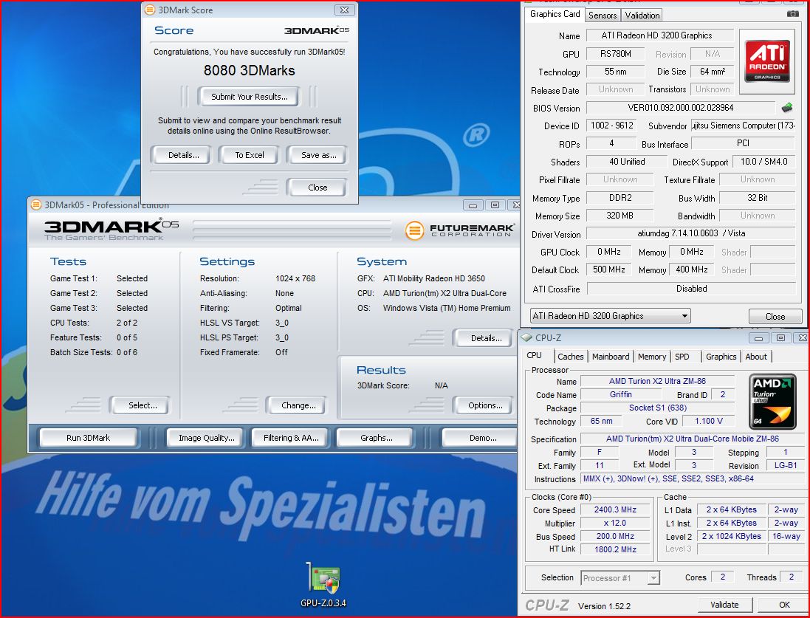Viewport: 810px width, 618px height.
Task: Open the Caches tab in CPU-Z
Action: point(570,357)
